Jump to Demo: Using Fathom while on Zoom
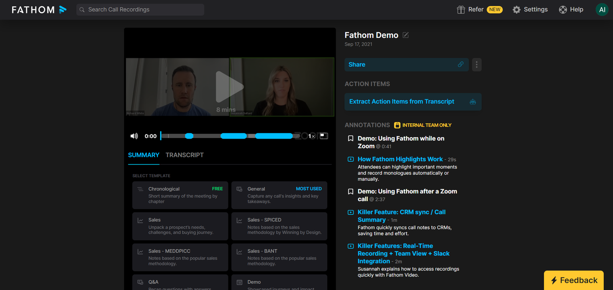 (401, 142)
